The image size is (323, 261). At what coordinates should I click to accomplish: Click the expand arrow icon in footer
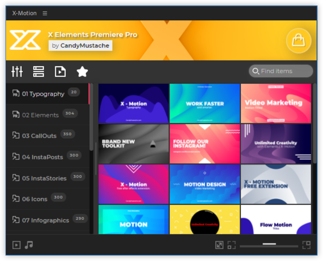pyautogui.click(x=219, y=245)
